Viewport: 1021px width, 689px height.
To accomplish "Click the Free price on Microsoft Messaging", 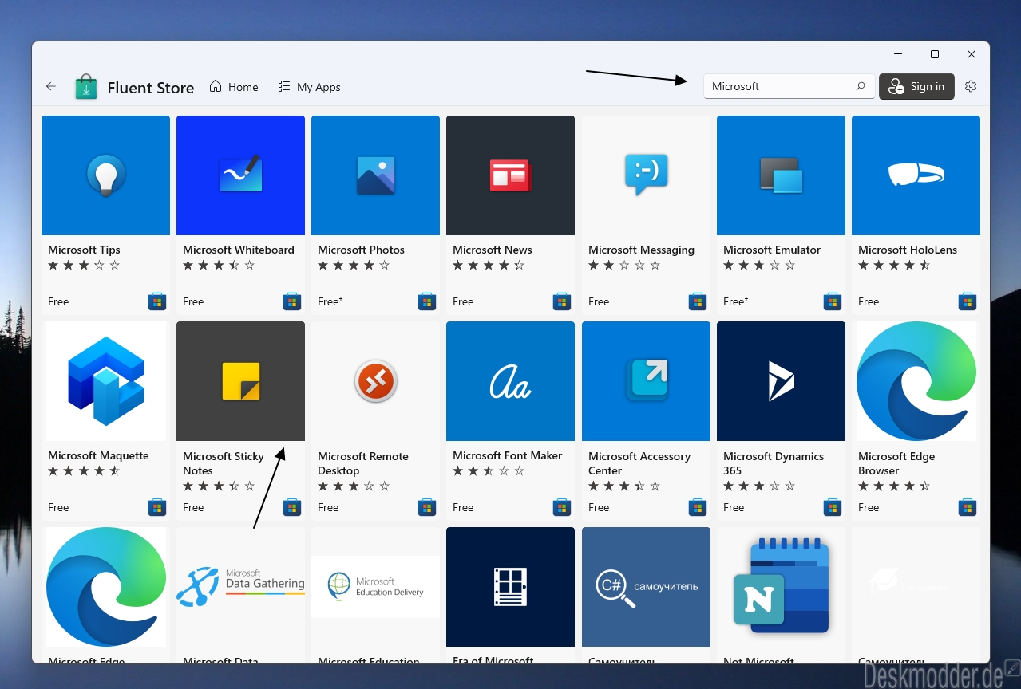I will coord(599,301).
